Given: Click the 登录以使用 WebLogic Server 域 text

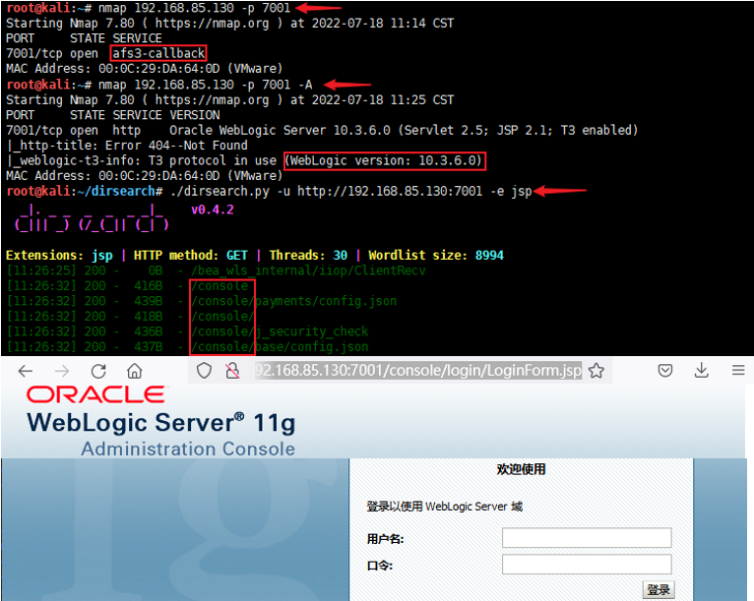Looking at the screenshot, I should click(x=445, y=507).
